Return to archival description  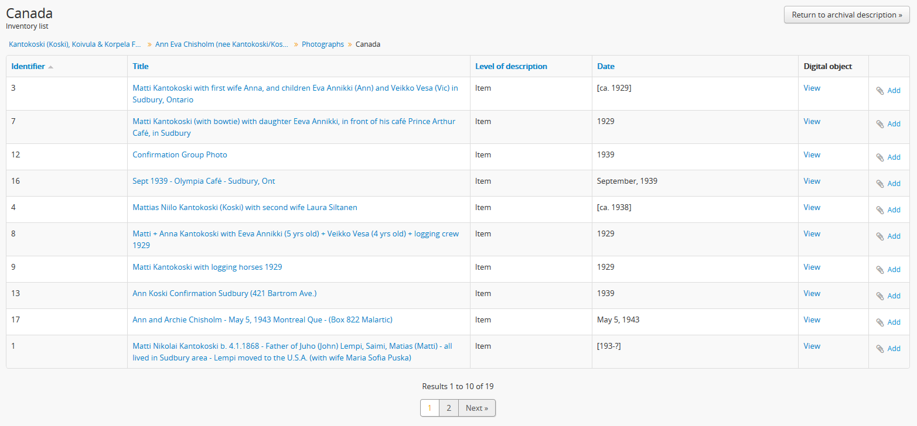(846, 15)
